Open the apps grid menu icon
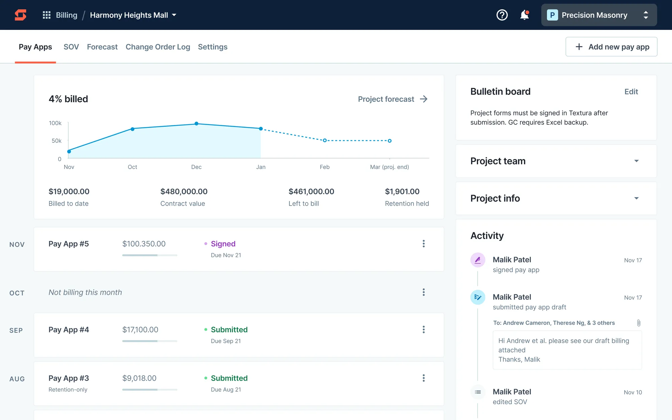The width and height of the screenshot is (672, 420). tap(47, 15)
